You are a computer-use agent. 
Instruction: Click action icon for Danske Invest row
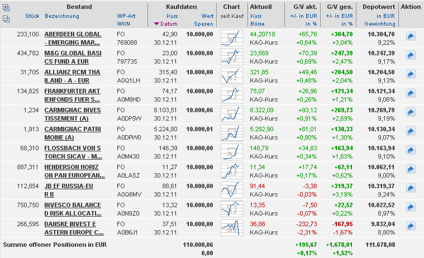point(411,226)
